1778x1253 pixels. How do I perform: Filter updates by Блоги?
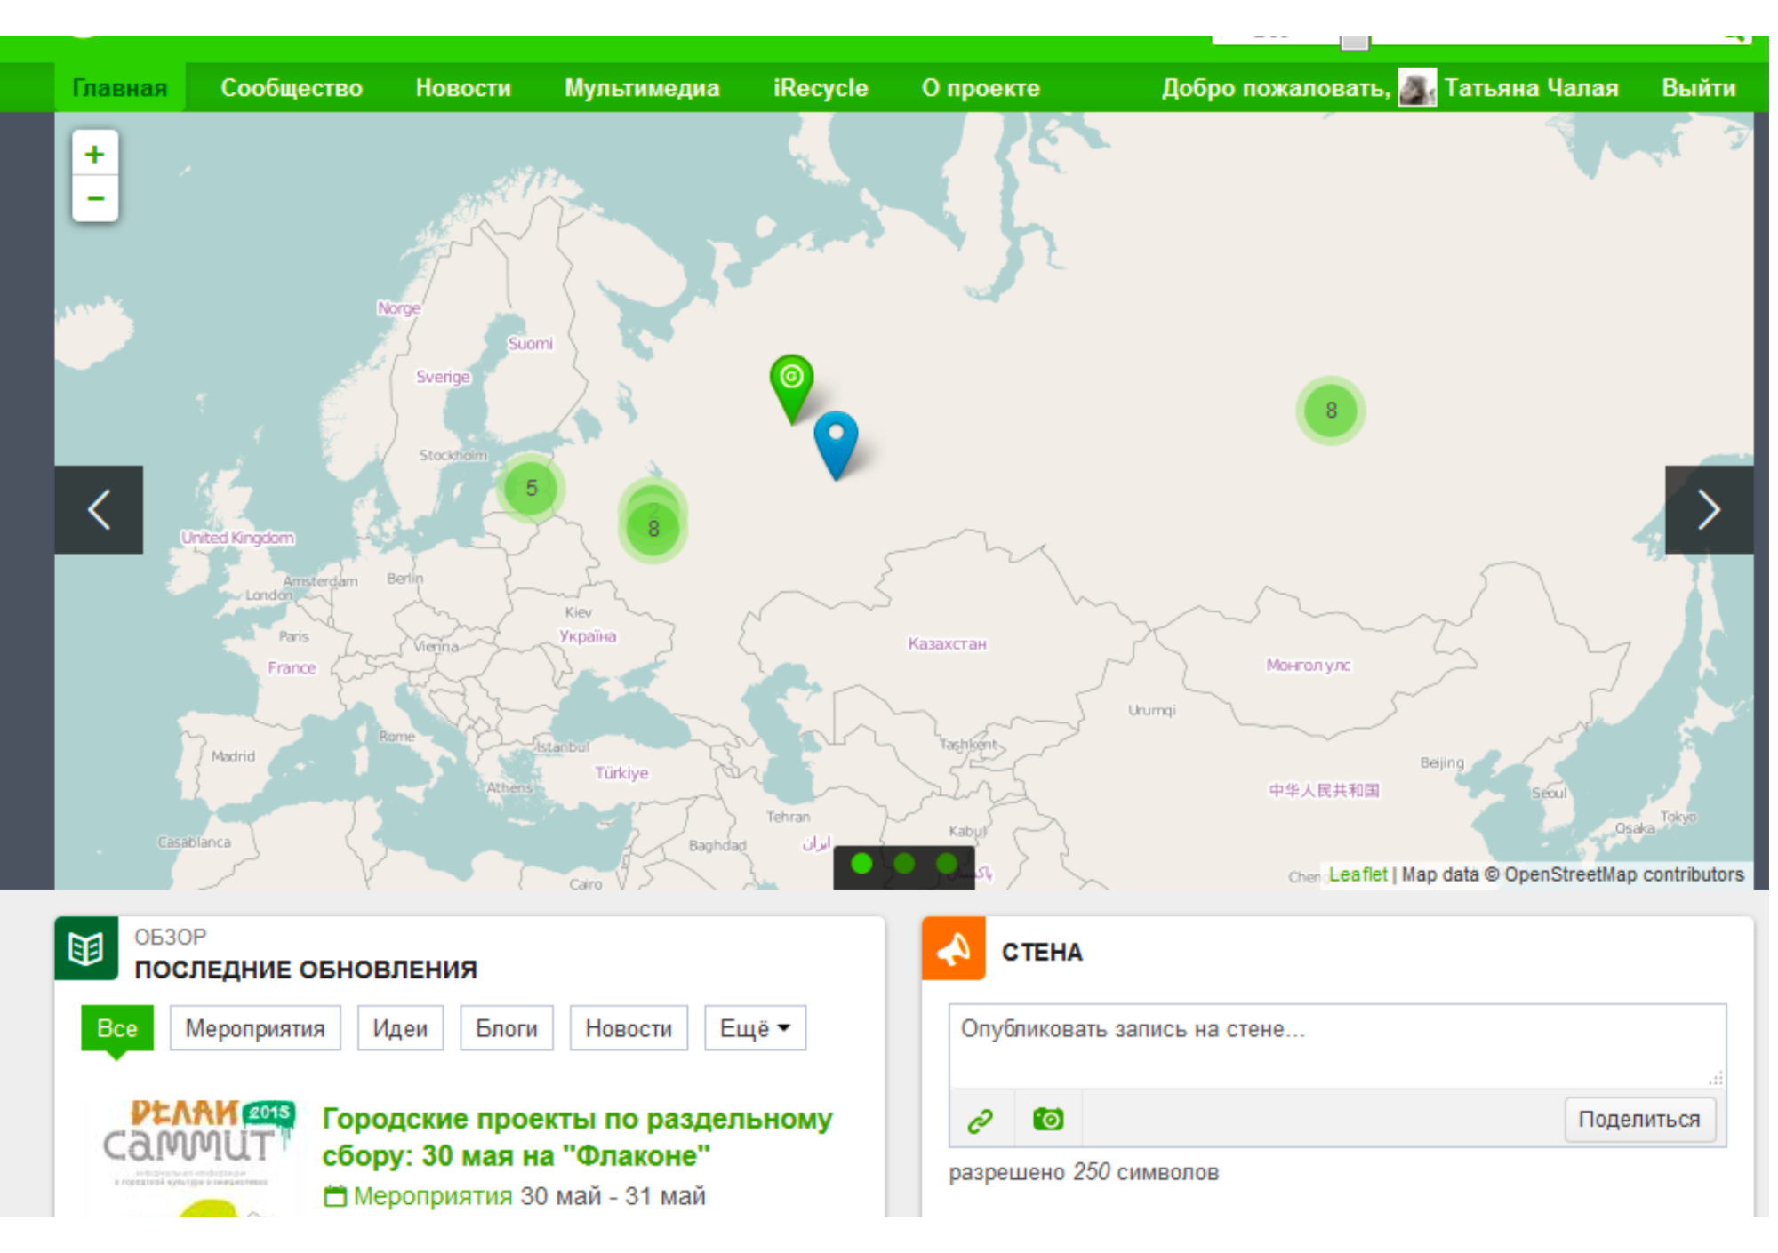506,1028
